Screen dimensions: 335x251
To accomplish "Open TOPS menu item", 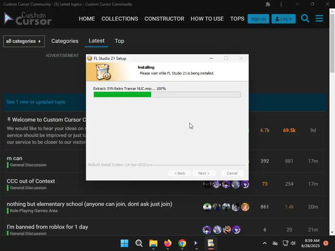I will coord(237,19).
